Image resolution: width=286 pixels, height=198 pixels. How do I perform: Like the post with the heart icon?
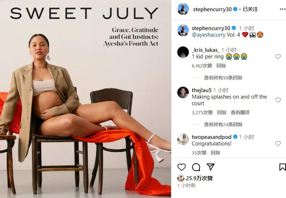click(182, 167)
